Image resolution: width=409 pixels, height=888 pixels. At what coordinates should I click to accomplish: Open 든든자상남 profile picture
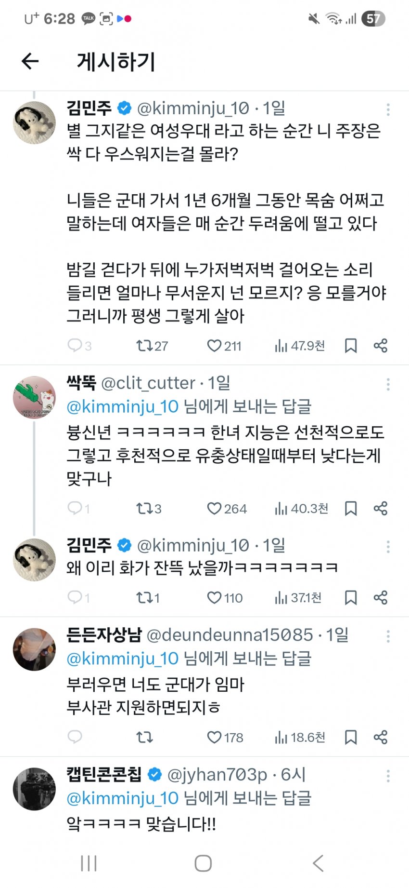(x=34, y=649)
